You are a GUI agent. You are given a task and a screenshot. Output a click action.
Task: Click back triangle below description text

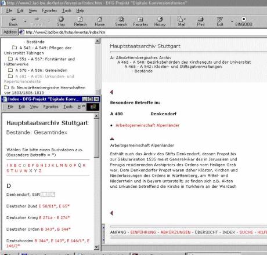111,213
